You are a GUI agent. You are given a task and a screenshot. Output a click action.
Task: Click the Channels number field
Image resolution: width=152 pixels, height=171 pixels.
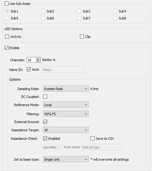(x=31, y=60)
